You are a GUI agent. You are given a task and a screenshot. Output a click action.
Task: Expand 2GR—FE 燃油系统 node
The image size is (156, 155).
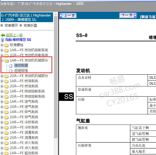[2, 86]
